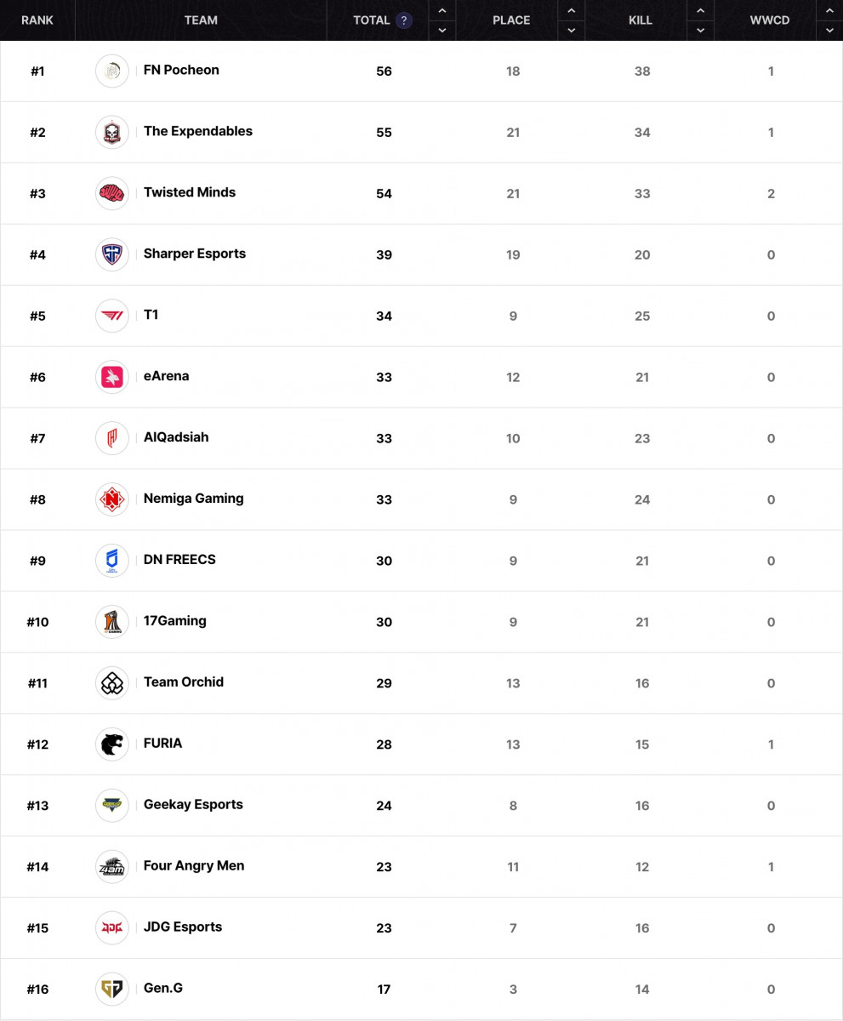This screenshot has width=843, height=1021.
Task: Click the FURIA panther logo
Action: tap(112, 745)
